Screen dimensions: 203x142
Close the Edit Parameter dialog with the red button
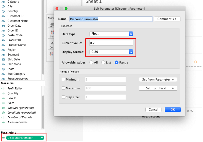(57, 9)
